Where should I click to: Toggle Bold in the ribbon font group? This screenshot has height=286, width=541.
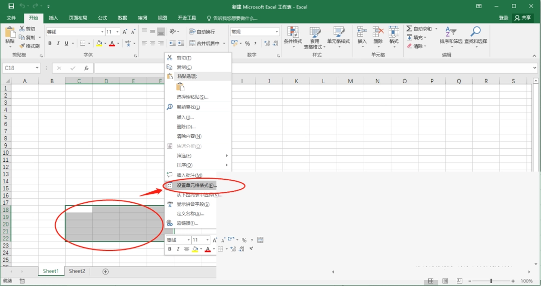pyautogui.click(x=50, y=44)
